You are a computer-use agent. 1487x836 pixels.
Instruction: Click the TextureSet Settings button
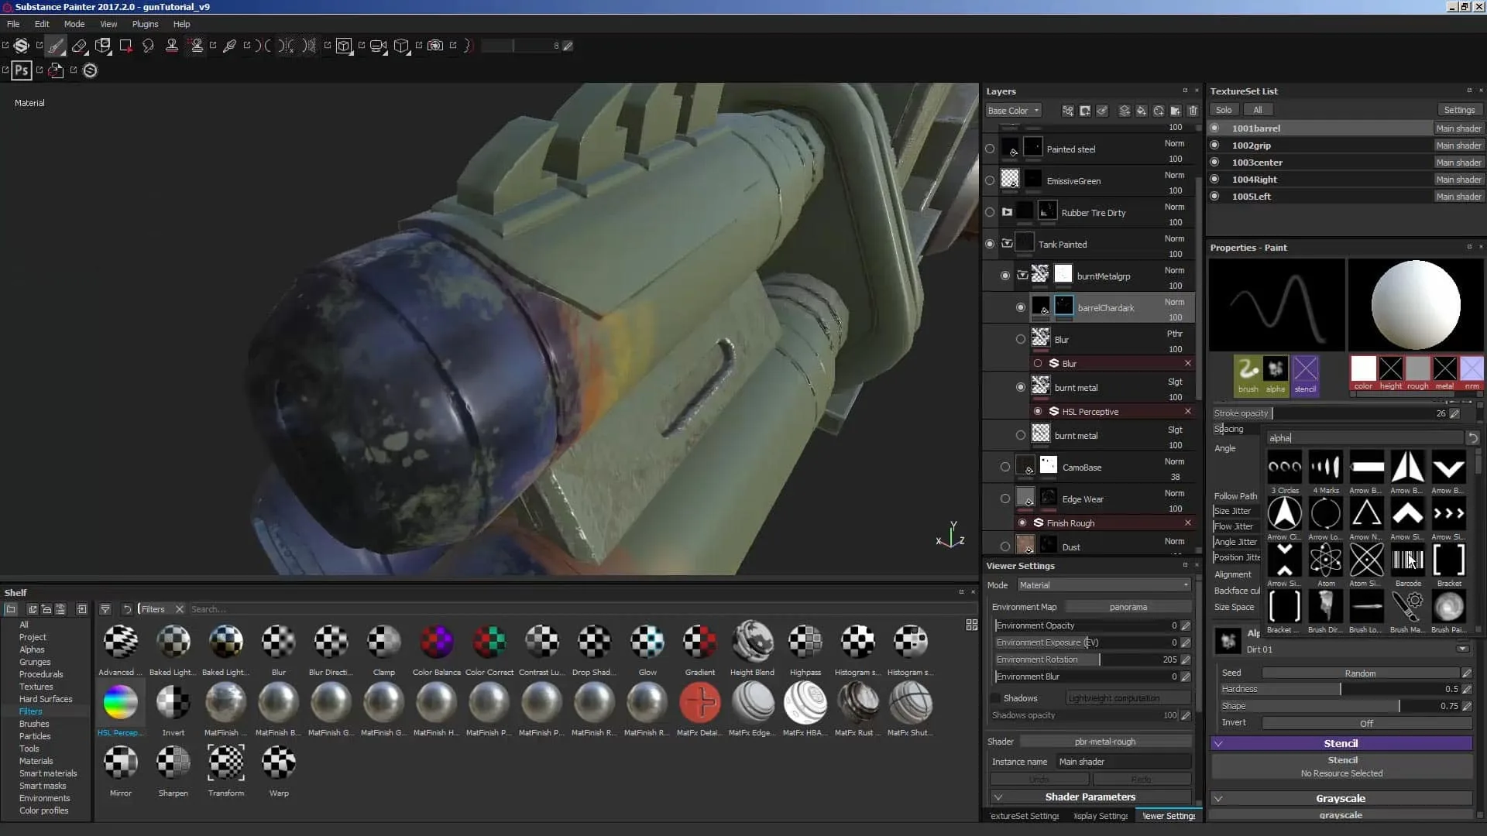tap(1459, 110)
